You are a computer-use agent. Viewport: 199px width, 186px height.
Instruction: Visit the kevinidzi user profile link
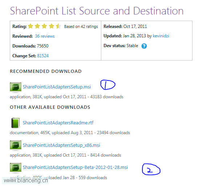point(161,36)
